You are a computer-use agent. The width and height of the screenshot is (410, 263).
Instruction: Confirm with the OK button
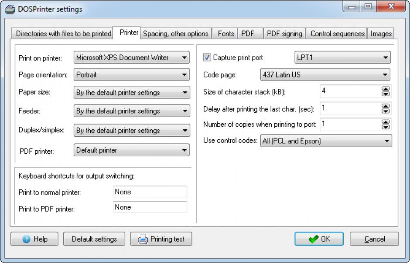tap(319, 239)
